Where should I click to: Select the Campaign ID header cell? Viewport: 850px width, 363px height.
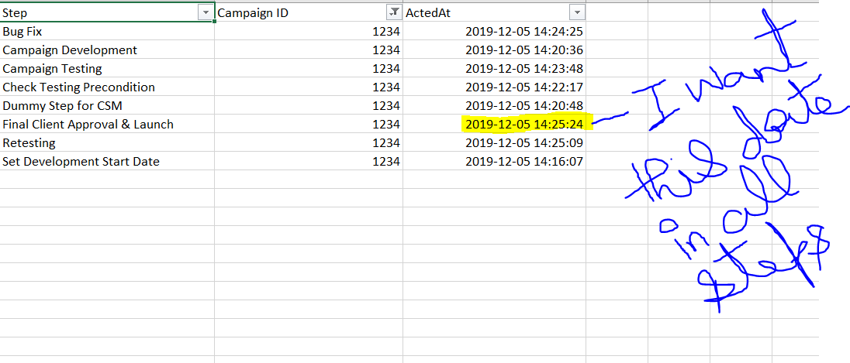coord(309,12)
